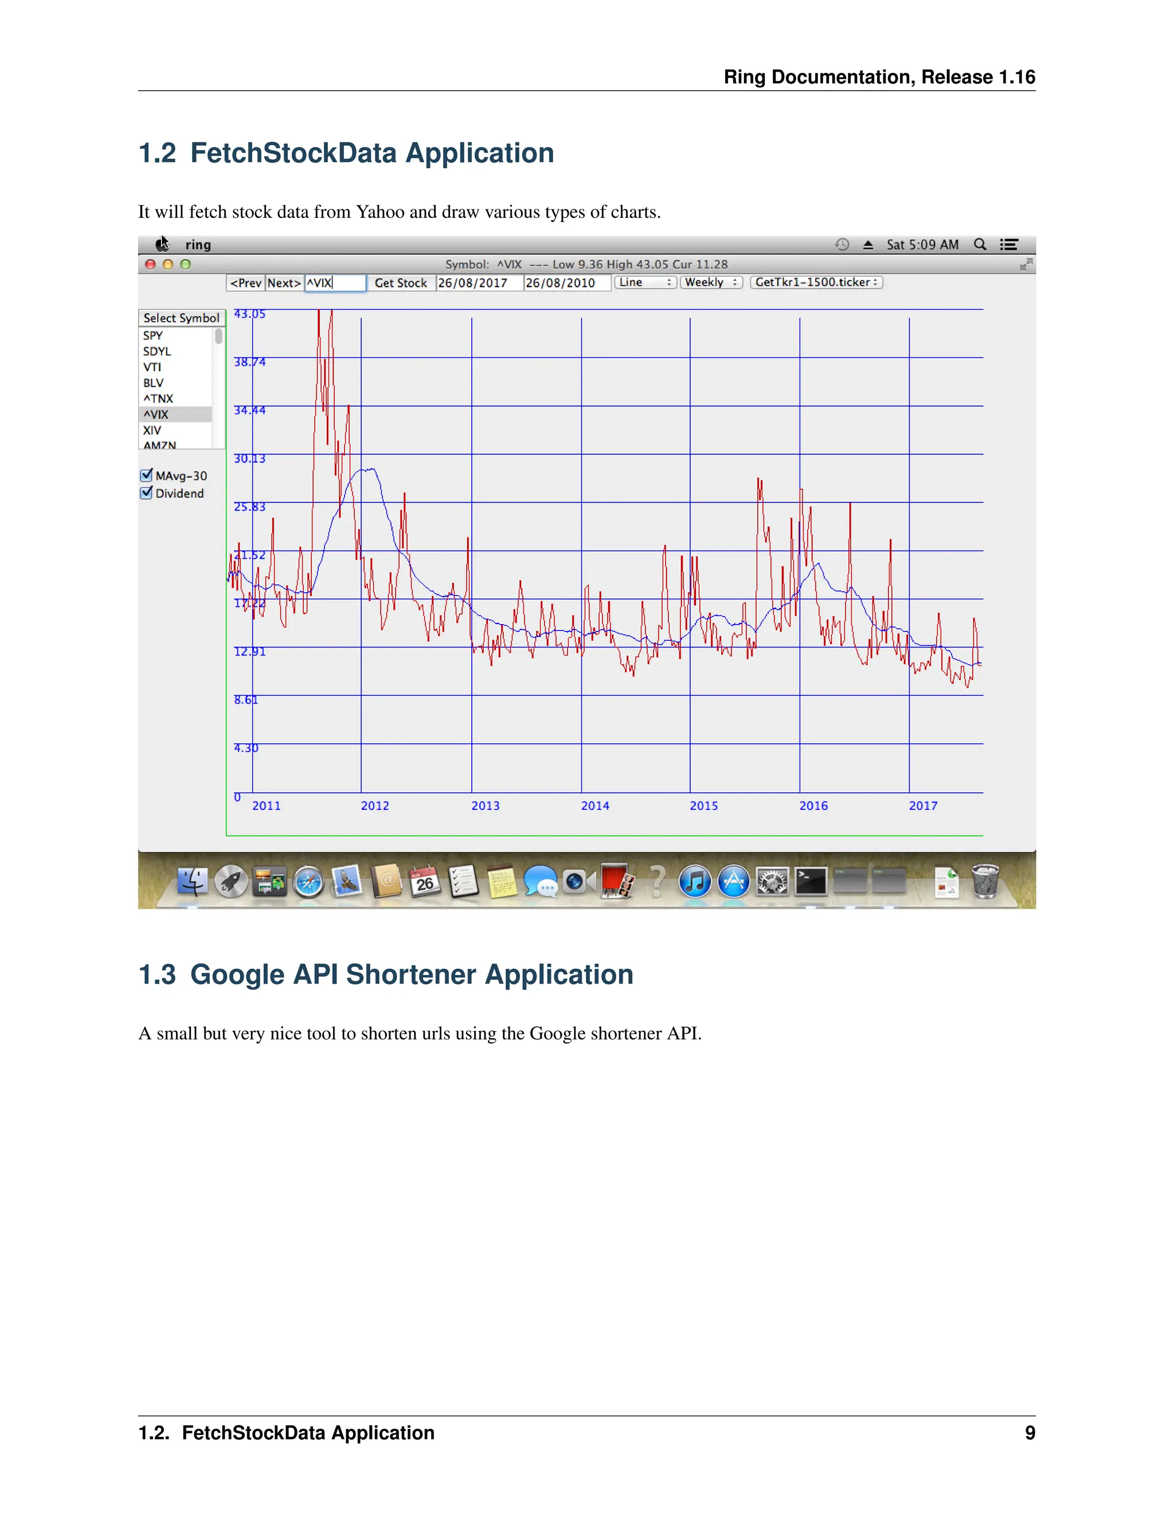The width and height of the screenshot is (1174, 1520).
Task: Click the Spotlight search magnifier icon
Action: 980,244
